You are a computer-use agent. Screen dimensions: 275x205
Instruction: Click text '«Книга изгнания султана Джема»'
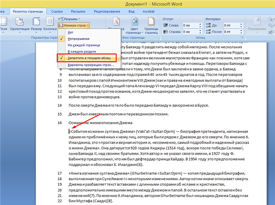[x=99, y=173]
